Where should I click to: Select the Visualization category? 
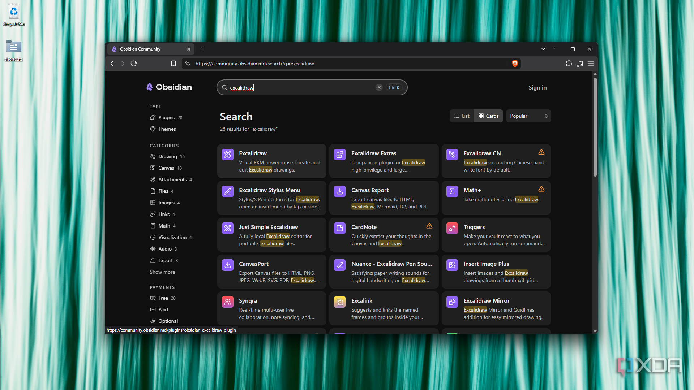click(x=171, y=237)
